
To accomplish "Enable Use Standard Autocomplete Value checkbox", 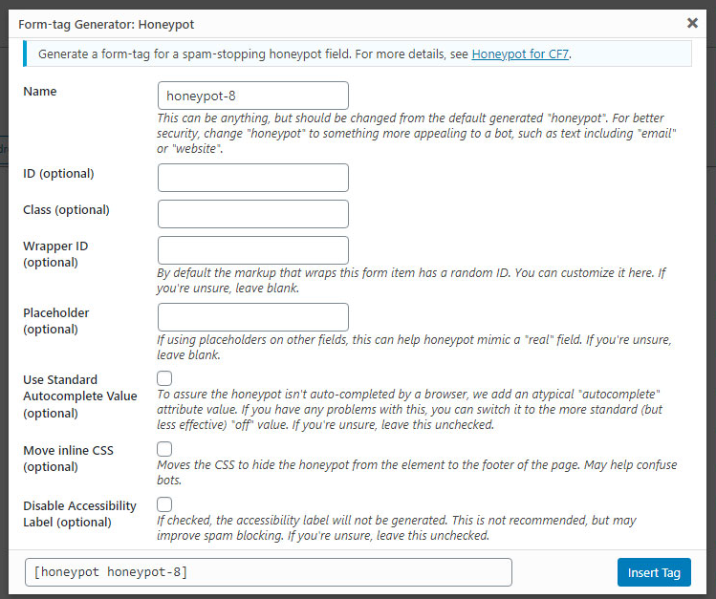I will pos(164,378).
